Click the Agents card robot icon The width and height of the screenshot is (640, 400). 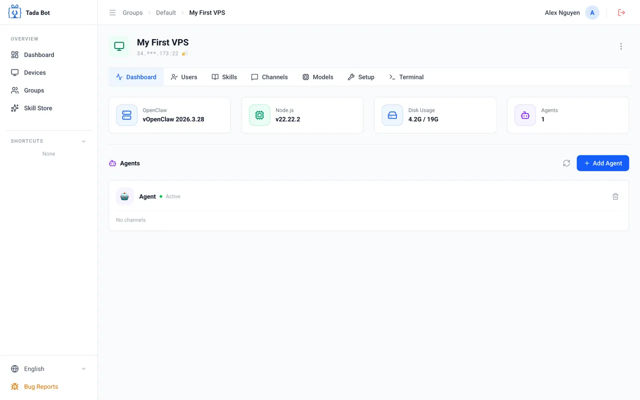click(x=525, y=115)
